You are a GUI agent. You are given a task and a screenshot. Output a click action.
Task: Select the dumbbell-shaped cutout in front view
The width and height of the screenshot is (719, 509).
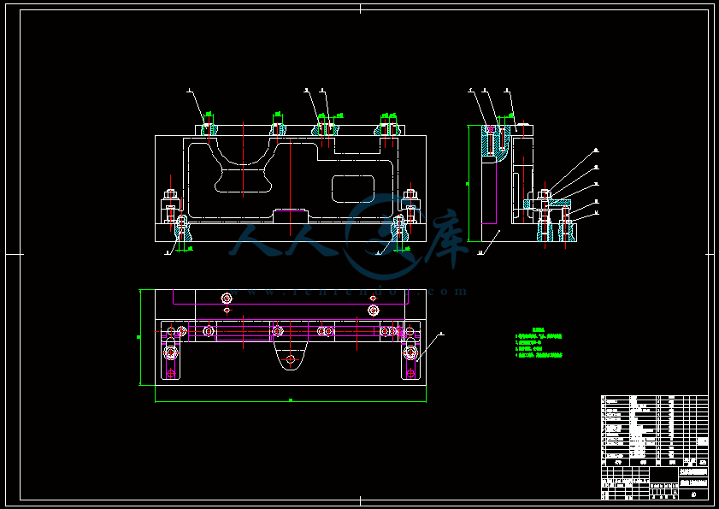[243, 170]
